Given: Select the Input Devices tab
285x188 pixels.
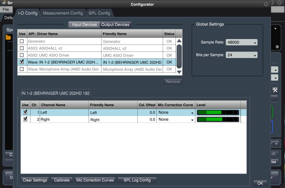Looking at the screenshot, I should [84, 25].
